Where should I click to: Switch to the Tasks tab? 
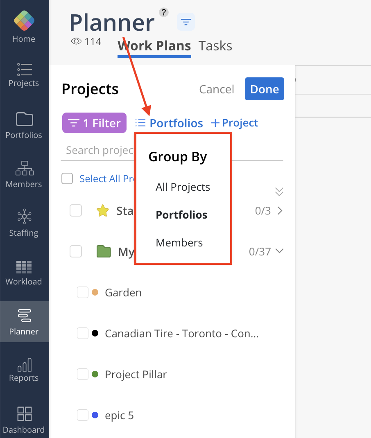click(x=215, y=46)
